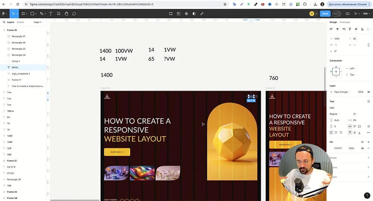Set text vertical align middle
Viewport: 373px width, 201px height.
coord(355,133)
